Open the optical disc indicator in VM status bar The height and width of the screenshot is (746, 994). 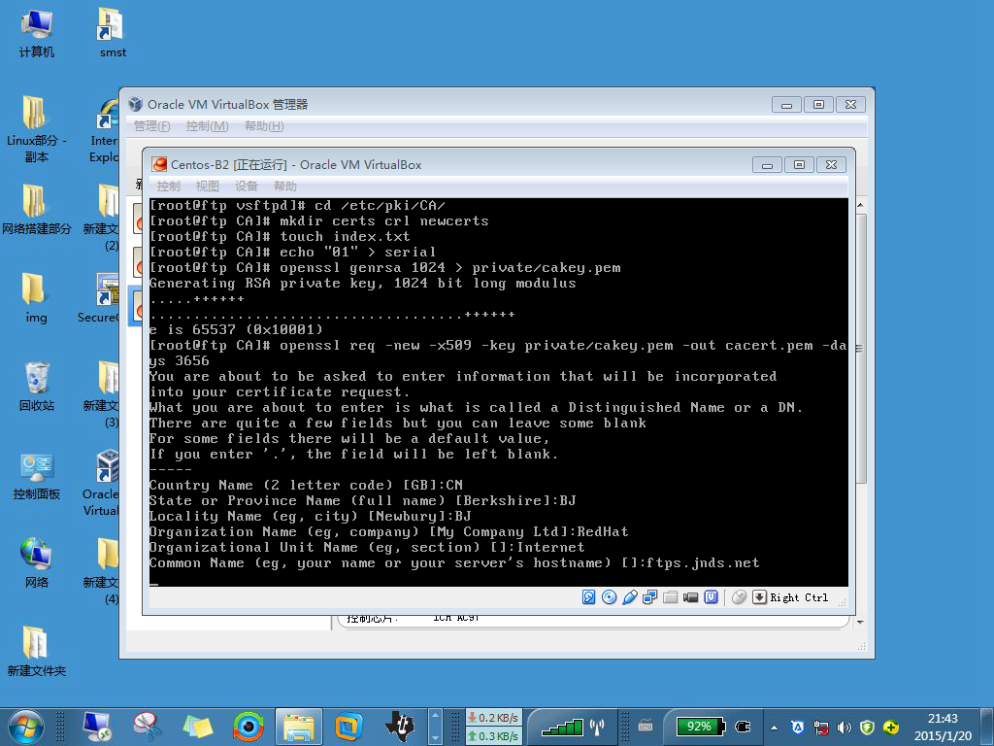point(610,597)
